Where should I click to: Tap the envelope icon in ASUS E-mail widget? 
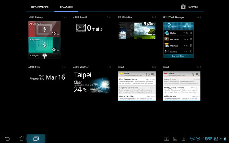pos(81,27)
